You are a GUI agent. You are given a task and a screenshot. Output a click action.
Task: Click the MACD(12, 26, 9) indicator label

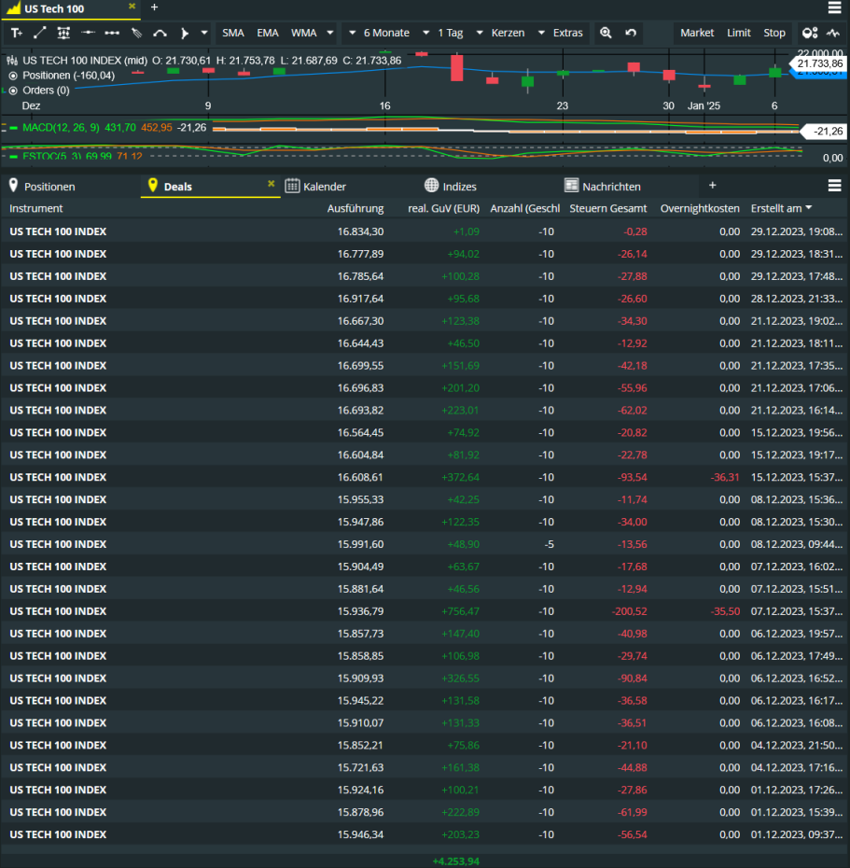pyautogui.click(x=61, y=128)
